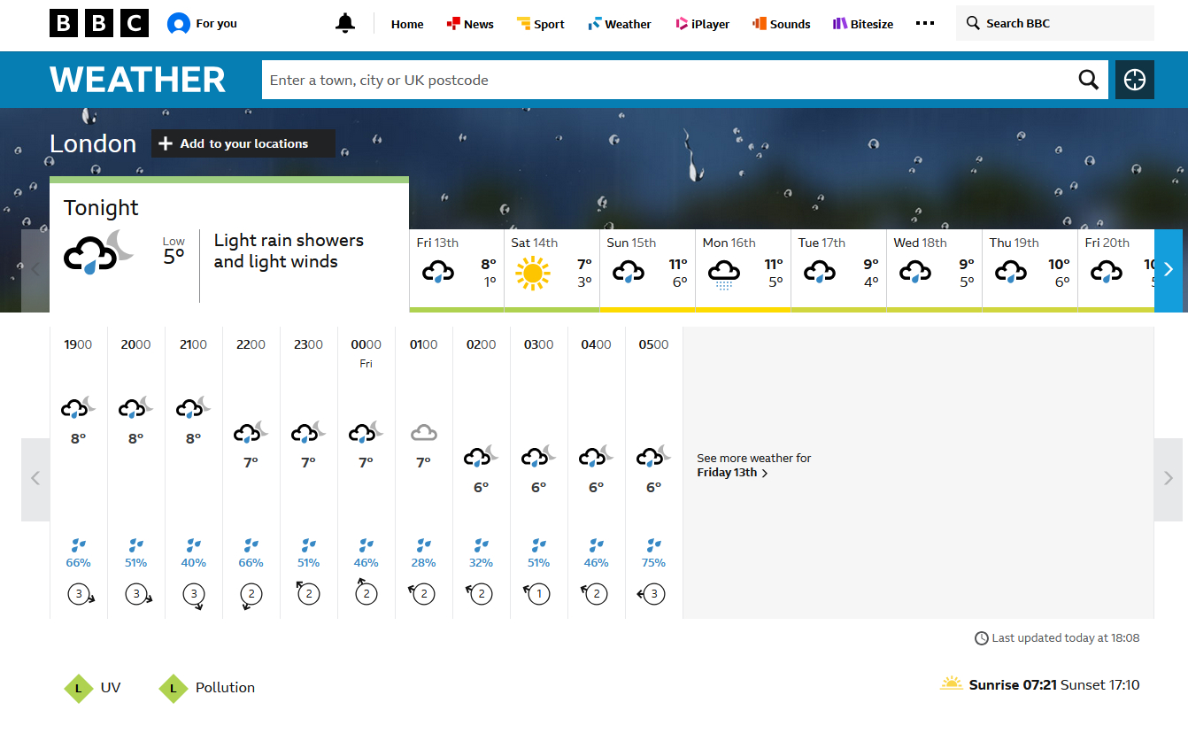Open the more menu ellipsis

point(924,24)
